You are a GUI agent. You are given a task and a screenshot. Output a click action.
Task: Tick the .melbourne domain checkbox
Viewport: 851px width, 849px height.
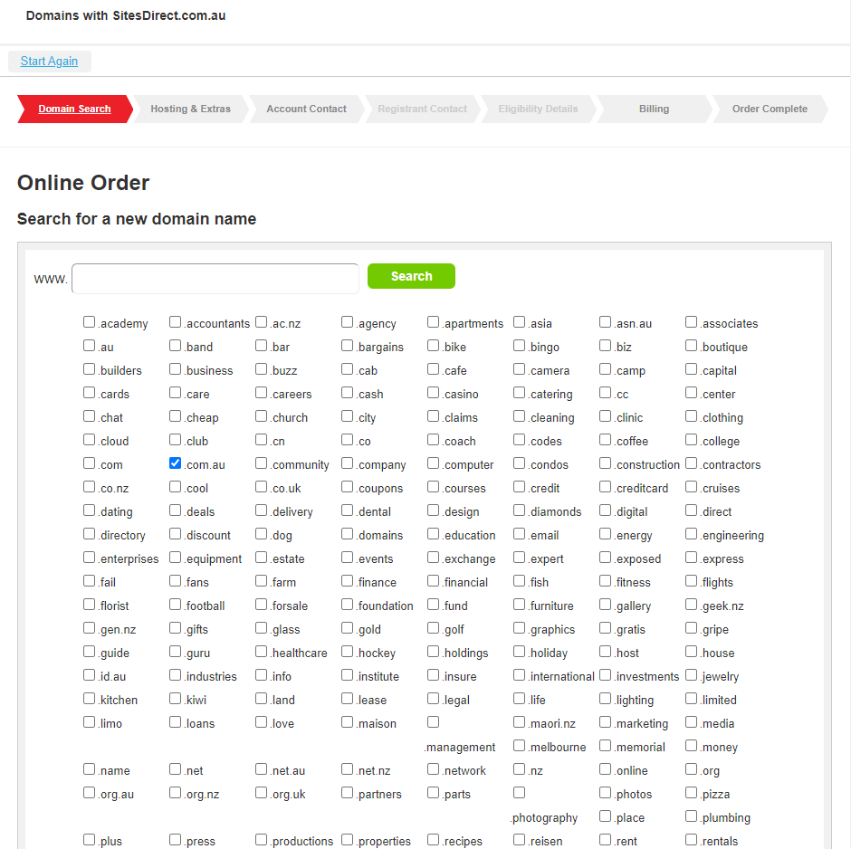520,746
